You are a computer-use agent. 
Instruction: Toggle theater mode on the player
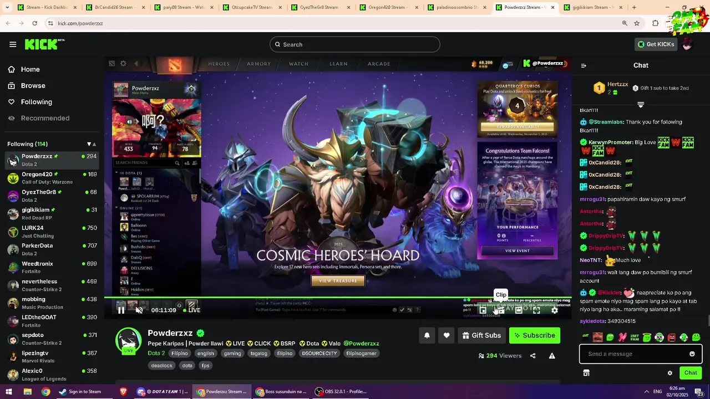tap(519, 310)
